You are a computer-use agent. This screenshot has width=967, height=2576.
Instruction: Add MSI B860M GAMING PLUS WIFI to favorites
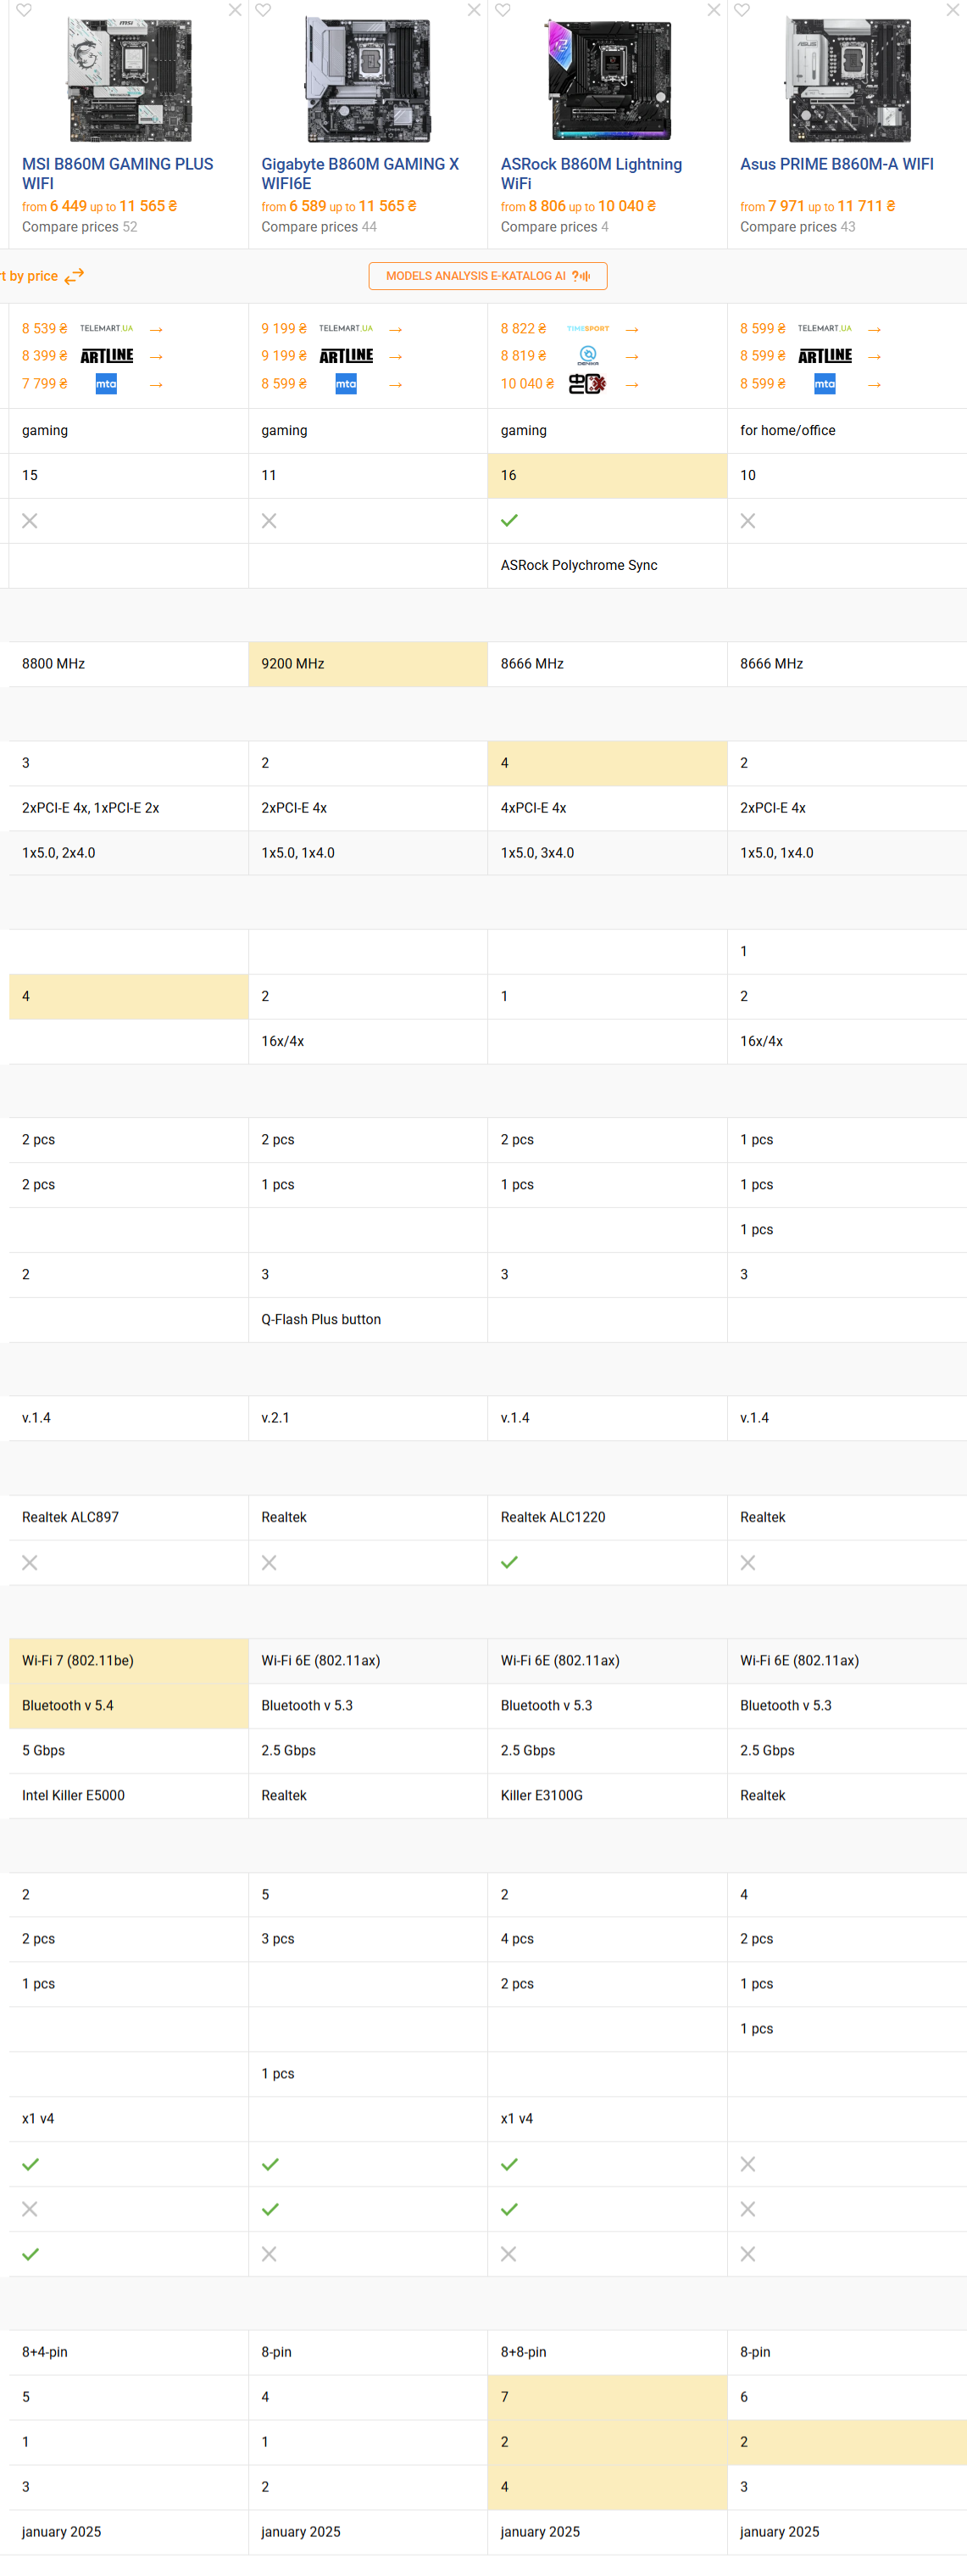pos(24,10)
